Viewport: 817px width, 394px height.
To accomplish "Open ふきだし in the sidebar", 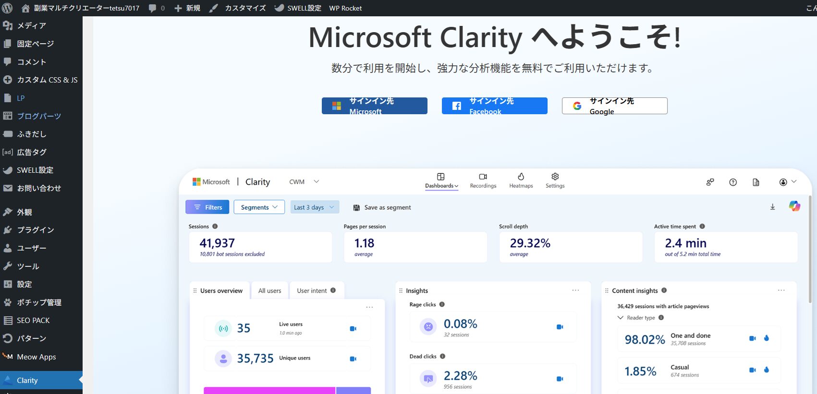I will tap(41, 134).
